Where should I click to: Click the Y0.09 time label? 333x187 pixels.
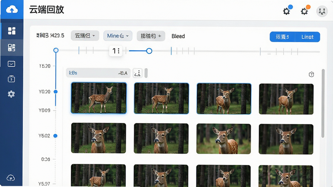click(45, 110)
